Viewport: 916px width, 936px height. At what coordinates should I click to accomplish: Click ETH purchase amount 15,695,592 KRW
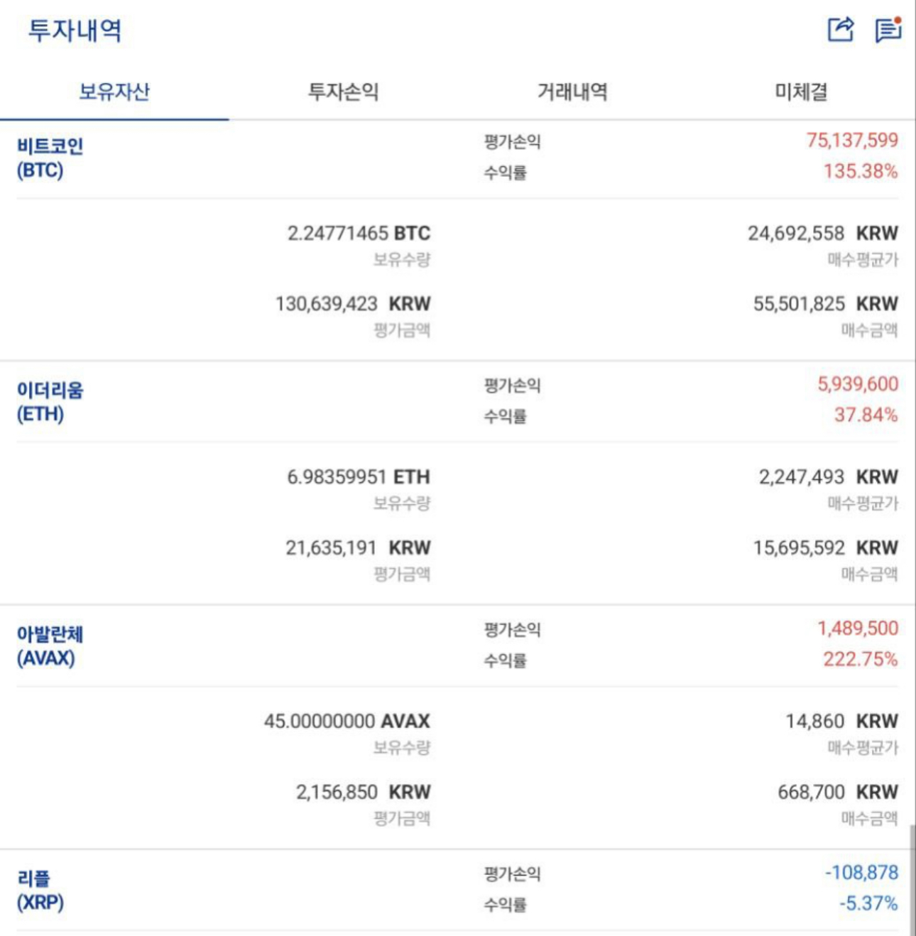coord(826,548)
